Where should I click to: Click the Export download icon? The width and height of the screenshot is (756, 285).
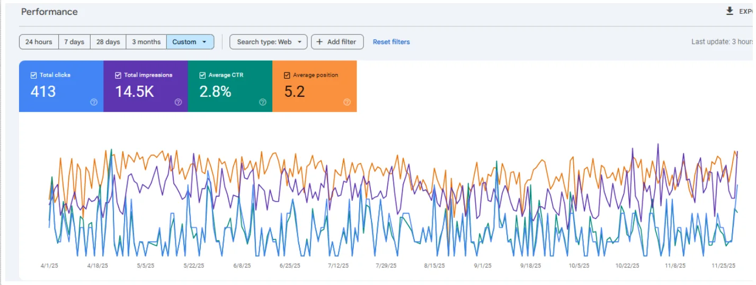730,11
